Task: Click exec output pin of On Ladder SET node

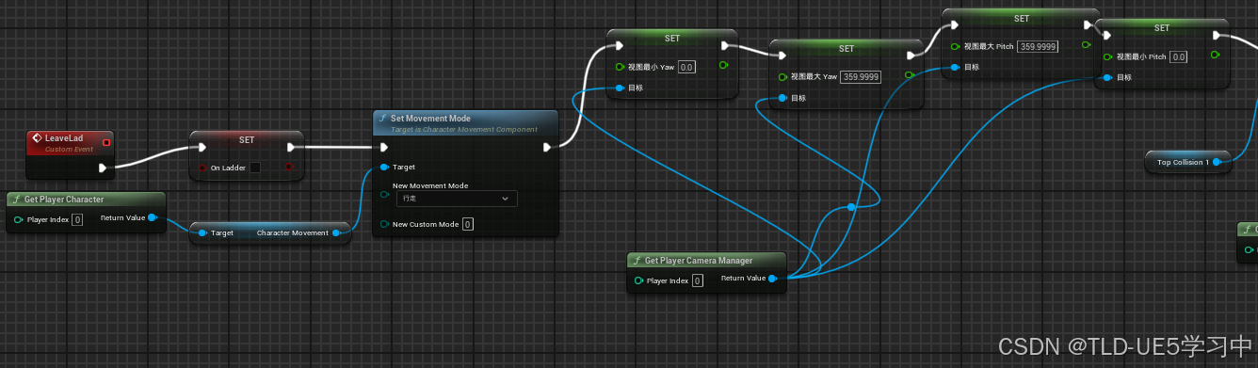Action: tap(292, 147)
